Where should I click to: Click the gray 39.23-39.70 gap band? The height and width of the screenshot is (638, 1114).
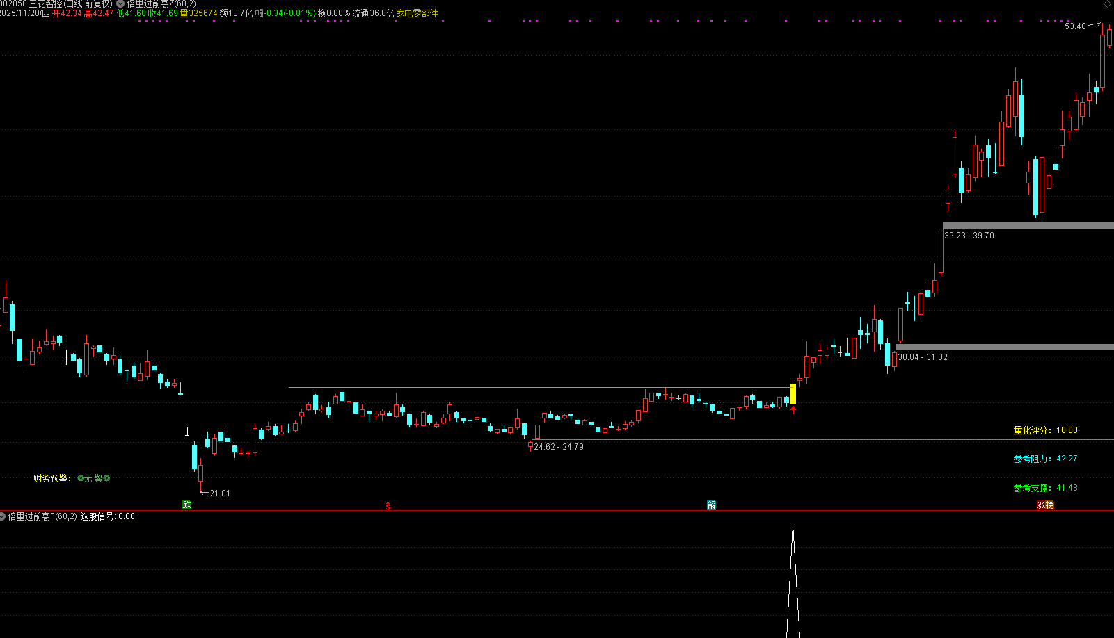pos(1028,225)
